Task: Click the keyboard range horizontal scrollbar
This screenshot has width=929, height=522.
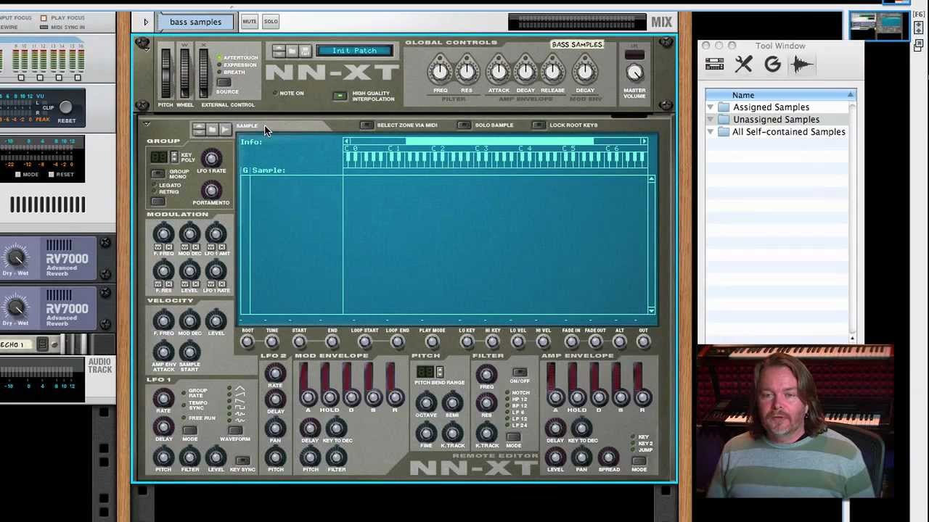Action: point(496,141)
